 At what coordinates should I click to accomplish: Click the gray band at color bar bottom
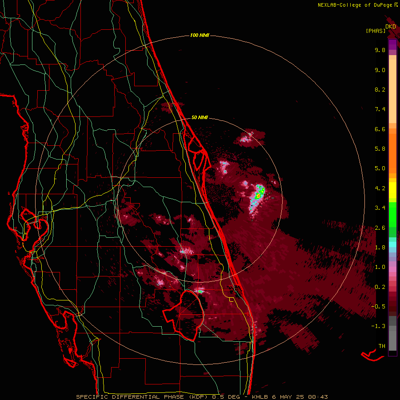pos(392,333)
